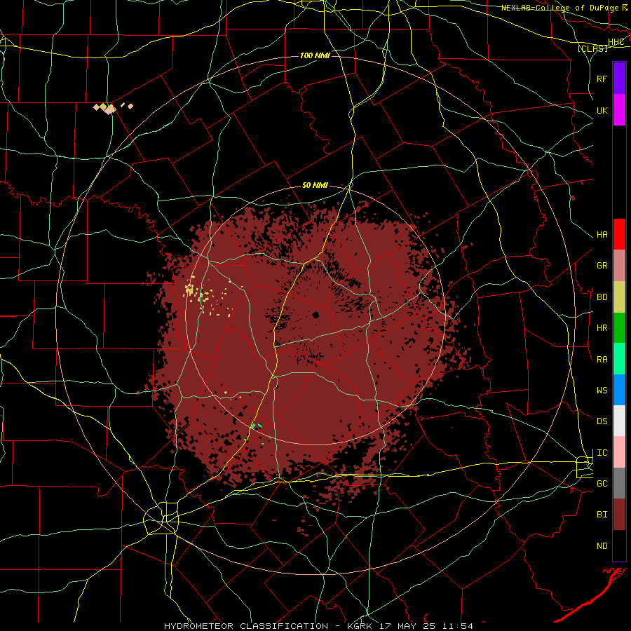The image size is (631, 631).
Task: Click the brown BI legend color swatch
Action: pos(619,515)
